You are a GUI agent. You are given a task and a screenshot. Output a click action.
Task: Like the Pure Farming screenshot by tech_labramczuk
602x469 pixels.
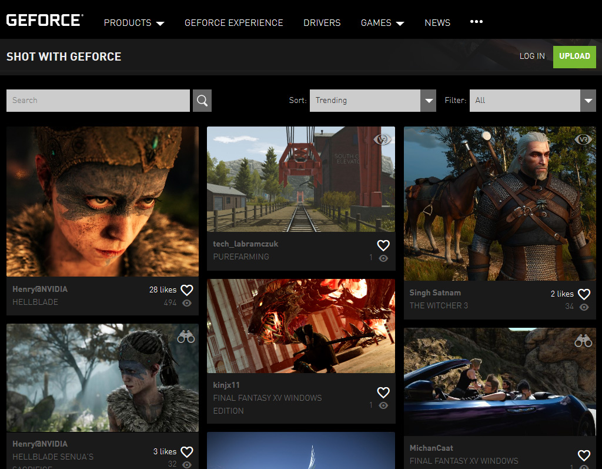[383, 245]
